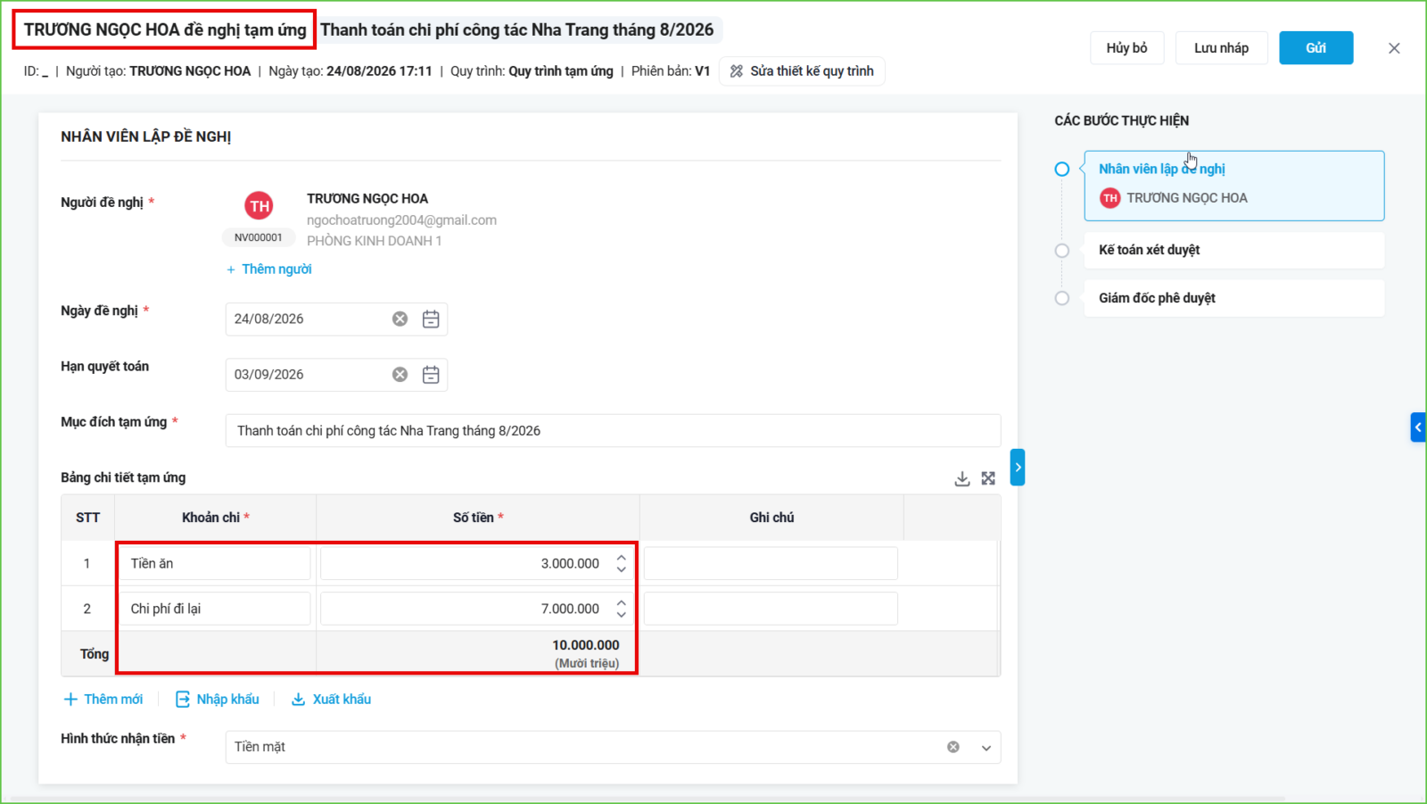Click the PHÒNG KINH DOANH 1 department text
1427x804 pixels.
(375, 241)
